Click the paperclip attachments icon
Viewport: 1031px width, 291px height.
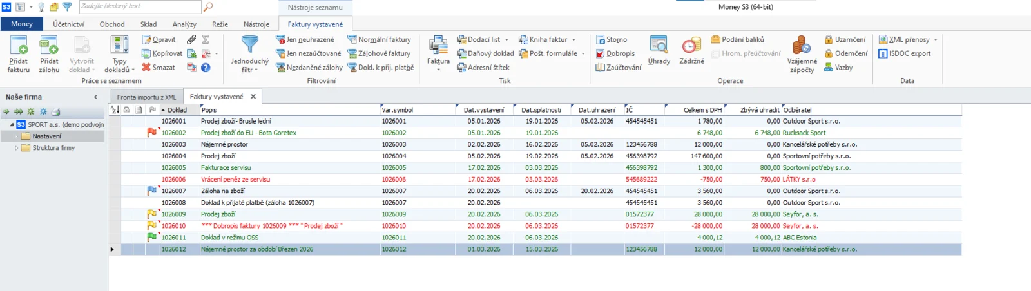pyautogui.click(x=191, y=39)
